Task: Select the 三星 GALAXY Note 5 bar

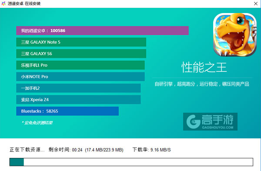Action: 81,42
